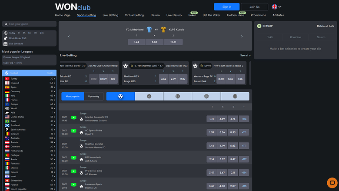
Task: Select the Tekli betslip tab
Action: tap(270, 37)
